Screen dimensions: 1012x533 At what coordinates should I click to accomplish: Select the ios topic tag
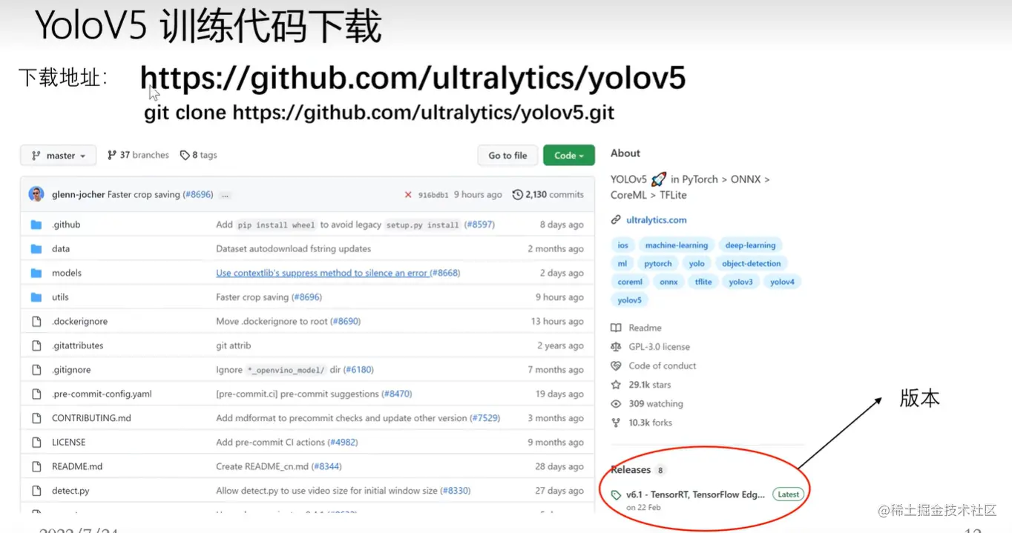[623, 245]
